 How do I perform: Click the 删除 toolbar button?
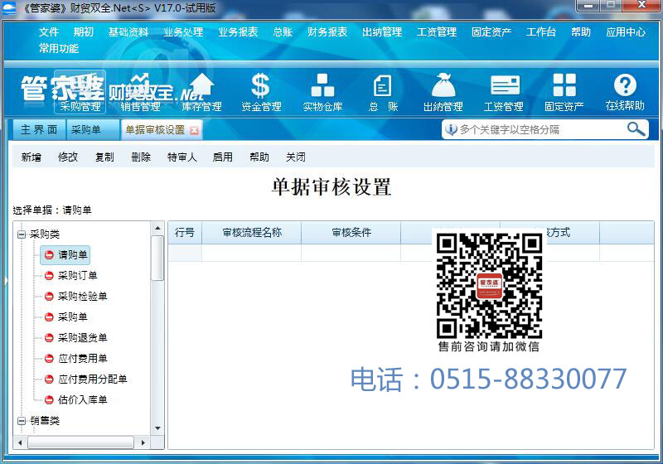coord(141,157)
